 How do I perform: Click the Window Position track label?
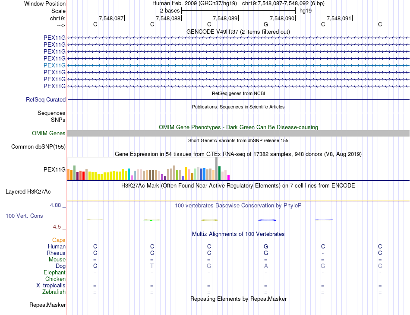point(45,3)
